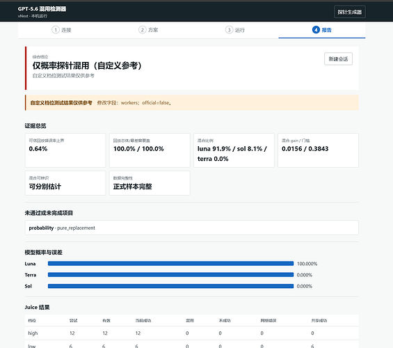Click the 0.64% replay error card
Viewport: 393px width, 348px height.
[65, 150]
